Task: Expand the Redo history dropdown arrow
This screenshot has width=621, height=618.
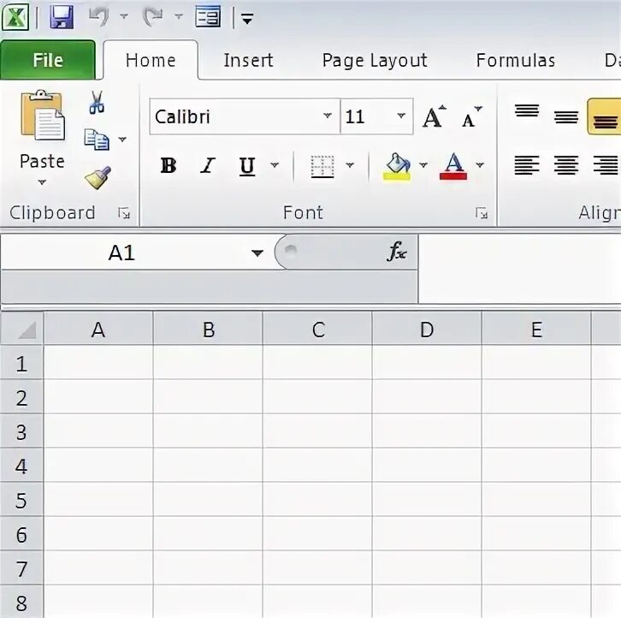Action: click(x=179, y=16)
